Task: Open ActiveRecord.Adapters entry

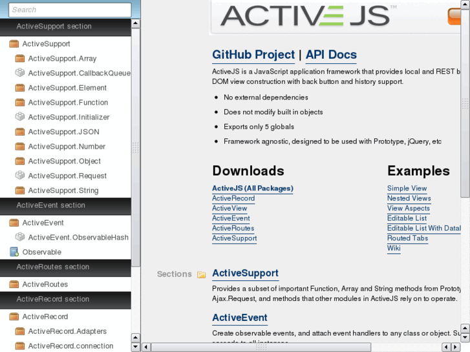Action: click(67, 331)
